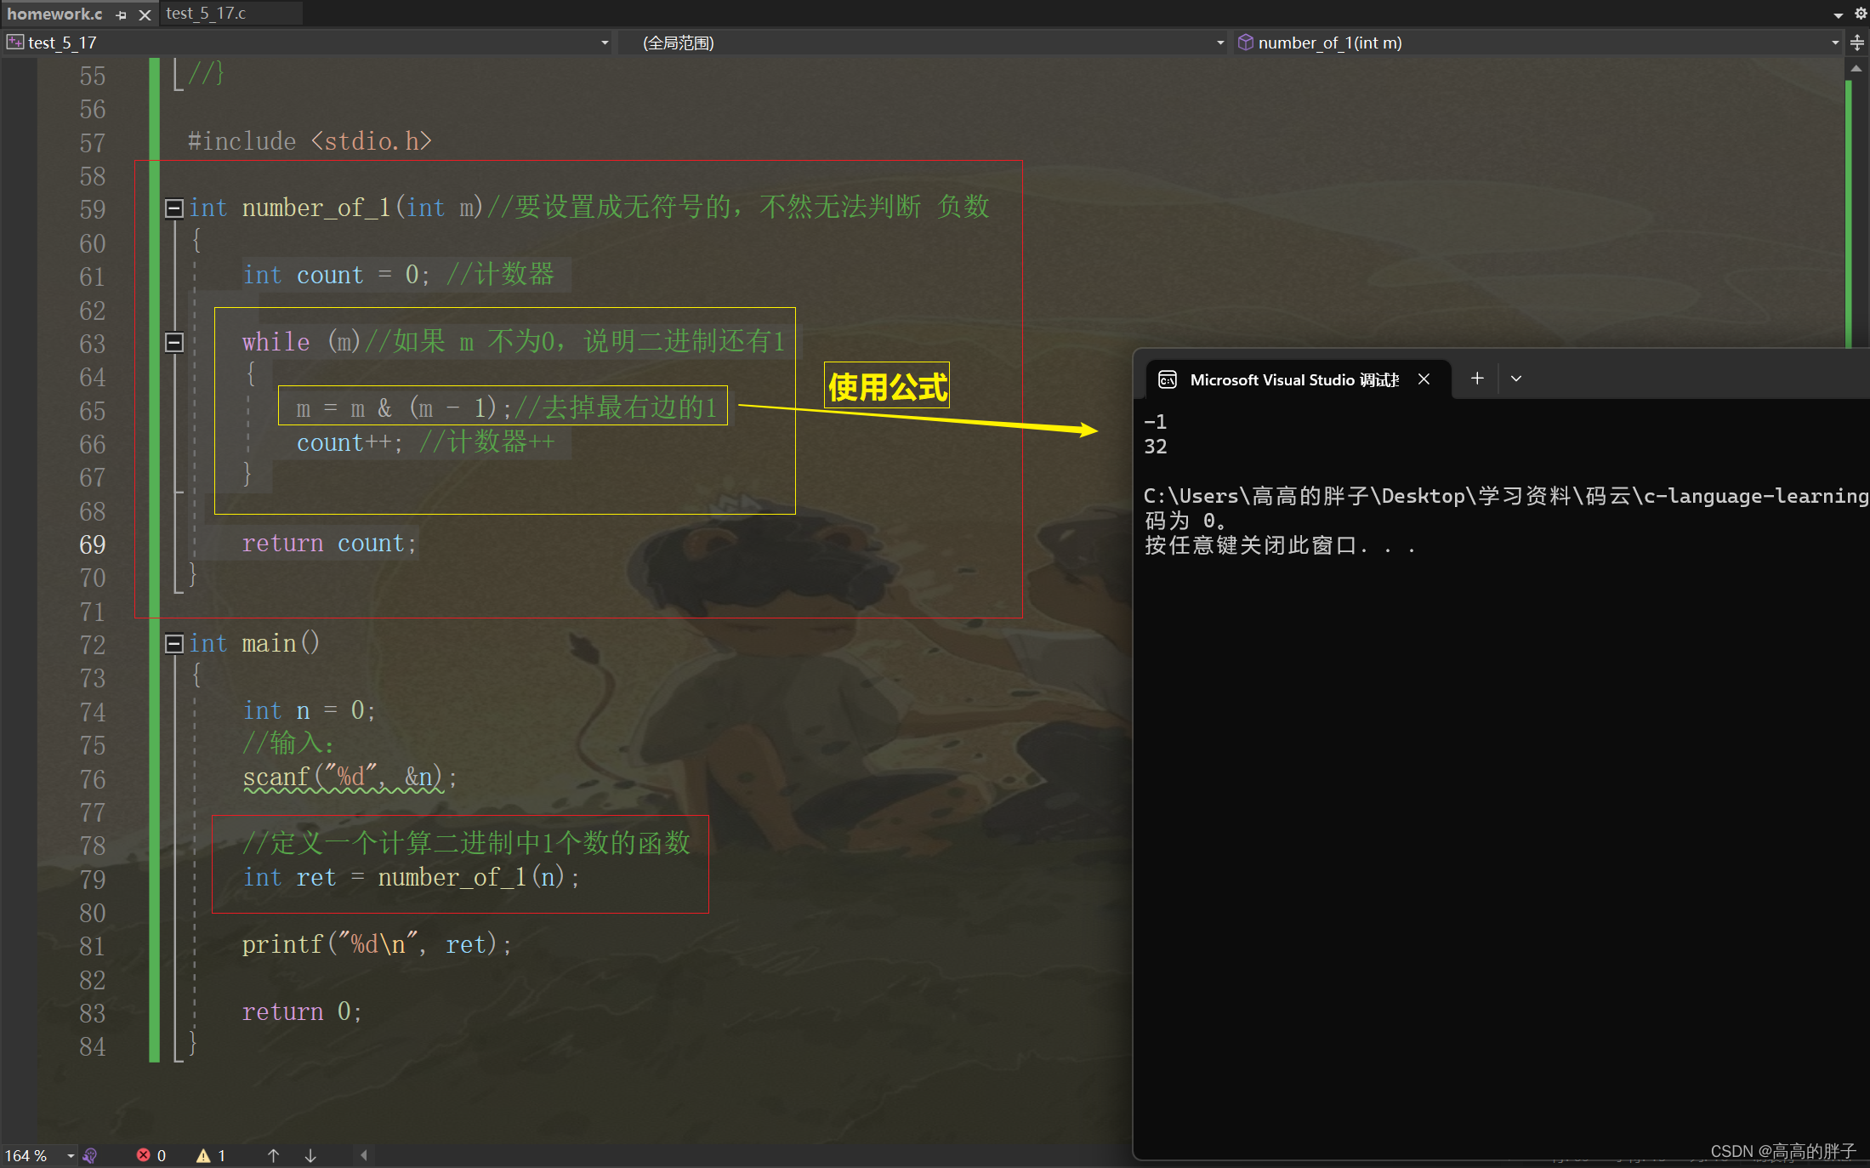Click the down arrow navigation icon in status bar
The height and width of the screenshot is (1168, 1870).
[x=310, y=1154]
